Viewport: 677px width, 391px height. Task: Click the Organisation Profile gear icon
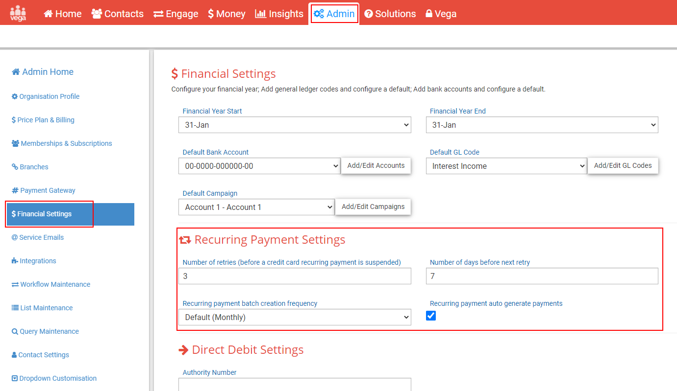[x=15, y=96]
